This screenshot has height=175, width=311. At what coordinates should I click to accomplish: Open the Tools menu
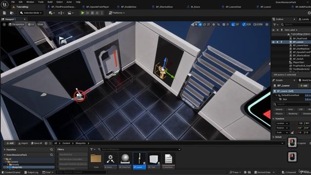41,2
